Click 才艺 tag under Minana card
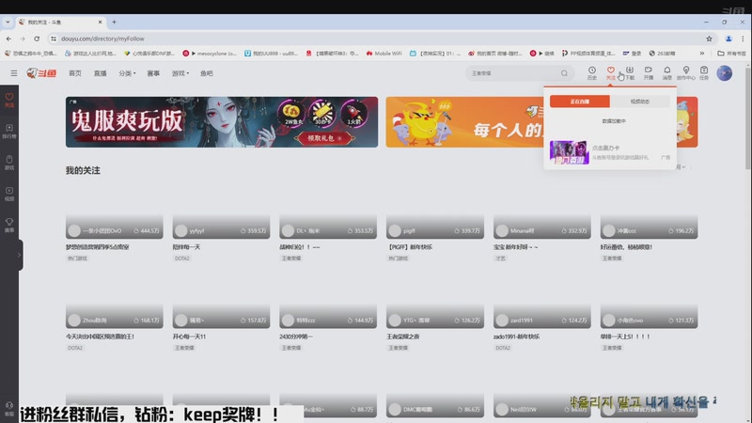Viewport: 752px width, 423px height. tap(500, 258)
